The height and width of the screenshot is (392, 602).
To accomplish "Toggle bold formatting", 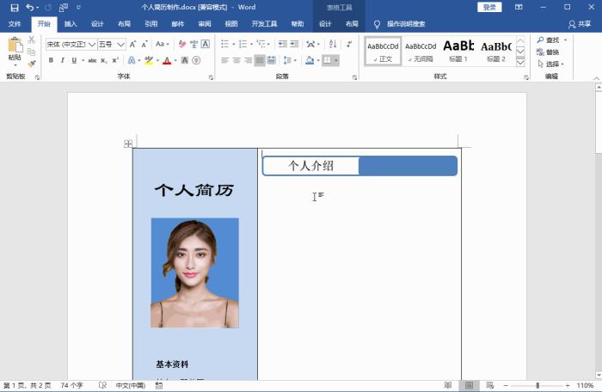I will (x=51, y=60).
